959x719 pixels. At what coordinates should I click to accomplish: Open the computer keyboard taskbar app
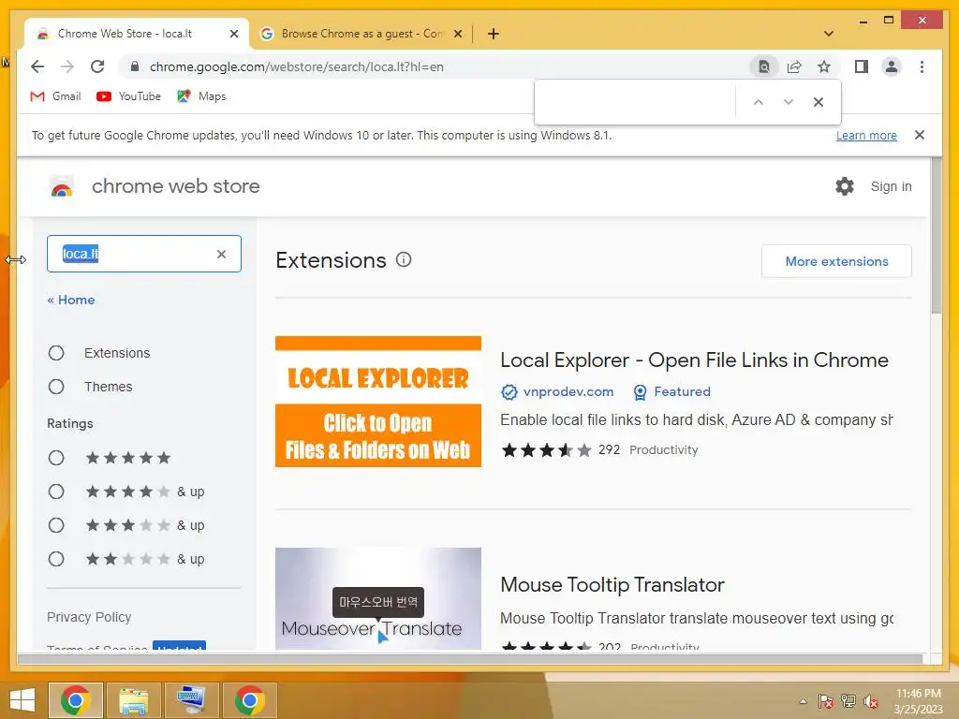click(x=191, y=700)
